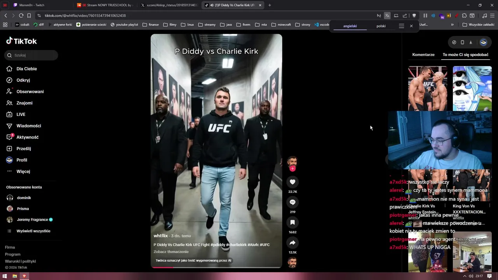Switch to the x.com AIslop tab

click(x=170, y=5)
